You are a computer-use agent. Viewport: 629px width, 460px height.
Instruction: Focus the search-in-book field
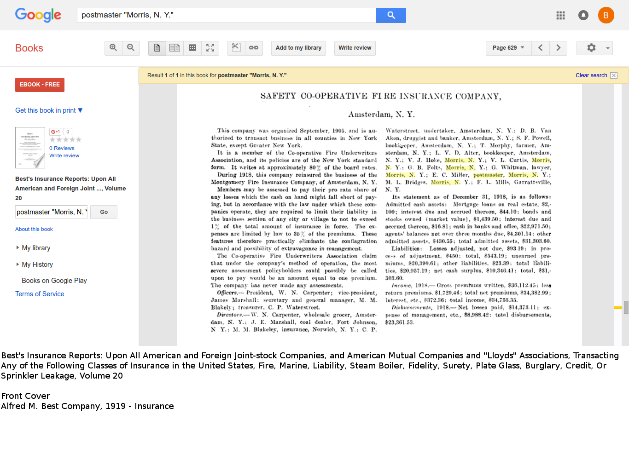pyautogui.click(x=52, y=212)
